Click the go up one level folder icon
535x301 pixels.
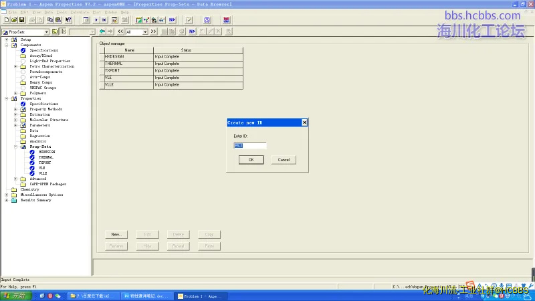(55, 31)
